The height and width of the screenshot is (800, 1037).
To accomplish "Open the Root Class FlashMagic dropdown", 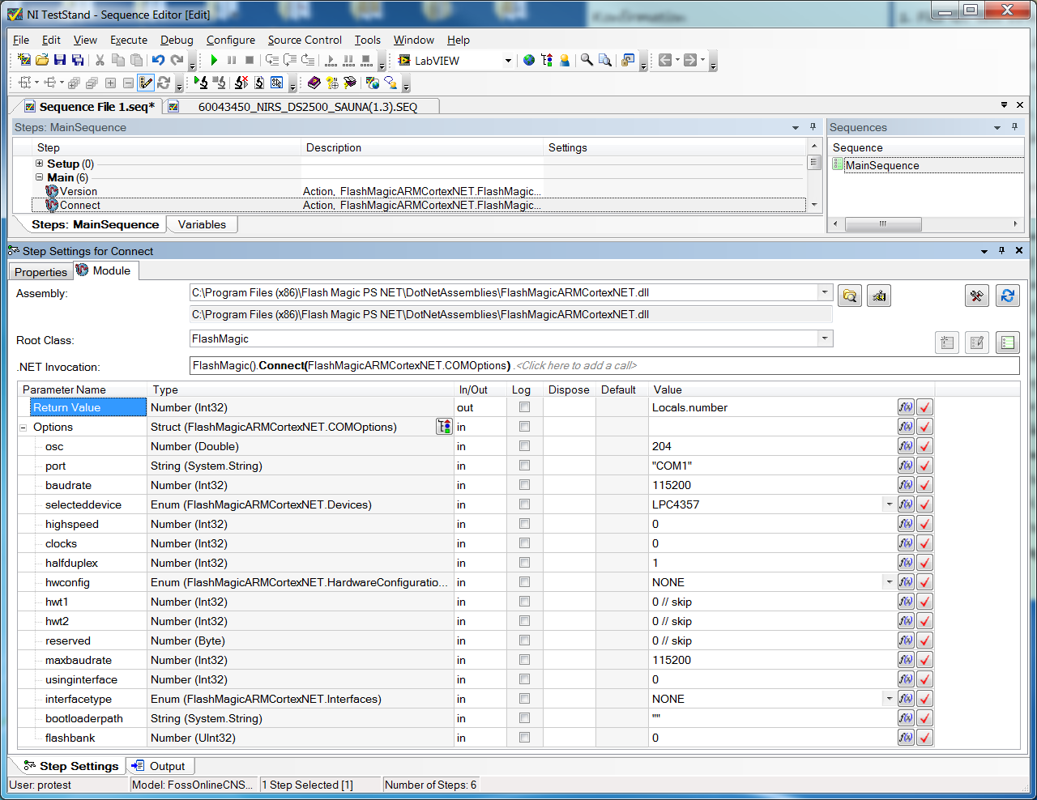I will tap(825, 338).
